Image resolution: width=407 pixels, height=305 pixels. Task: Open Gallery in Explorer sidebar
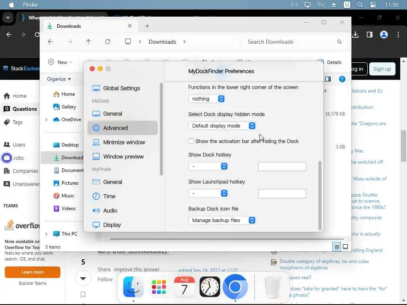coord(65,107)
